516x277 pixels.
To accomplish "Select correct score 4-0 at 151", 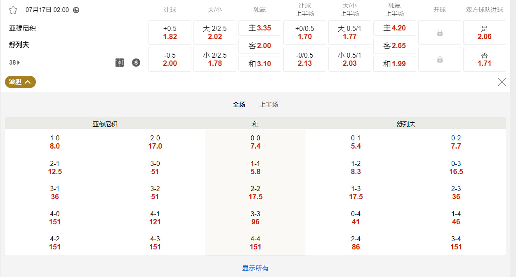I will pos(55,218).
